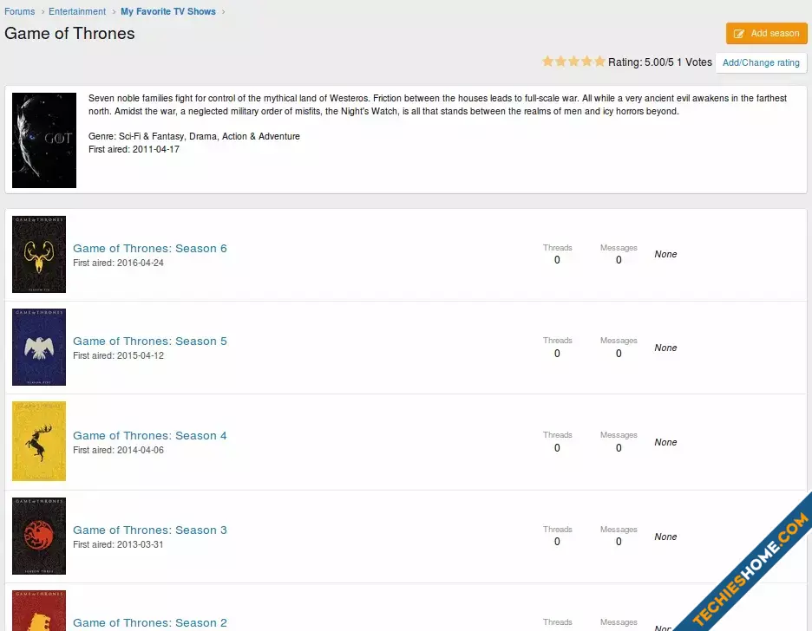Click the first rating star
The image size is (812, 631).
point(548,62)
